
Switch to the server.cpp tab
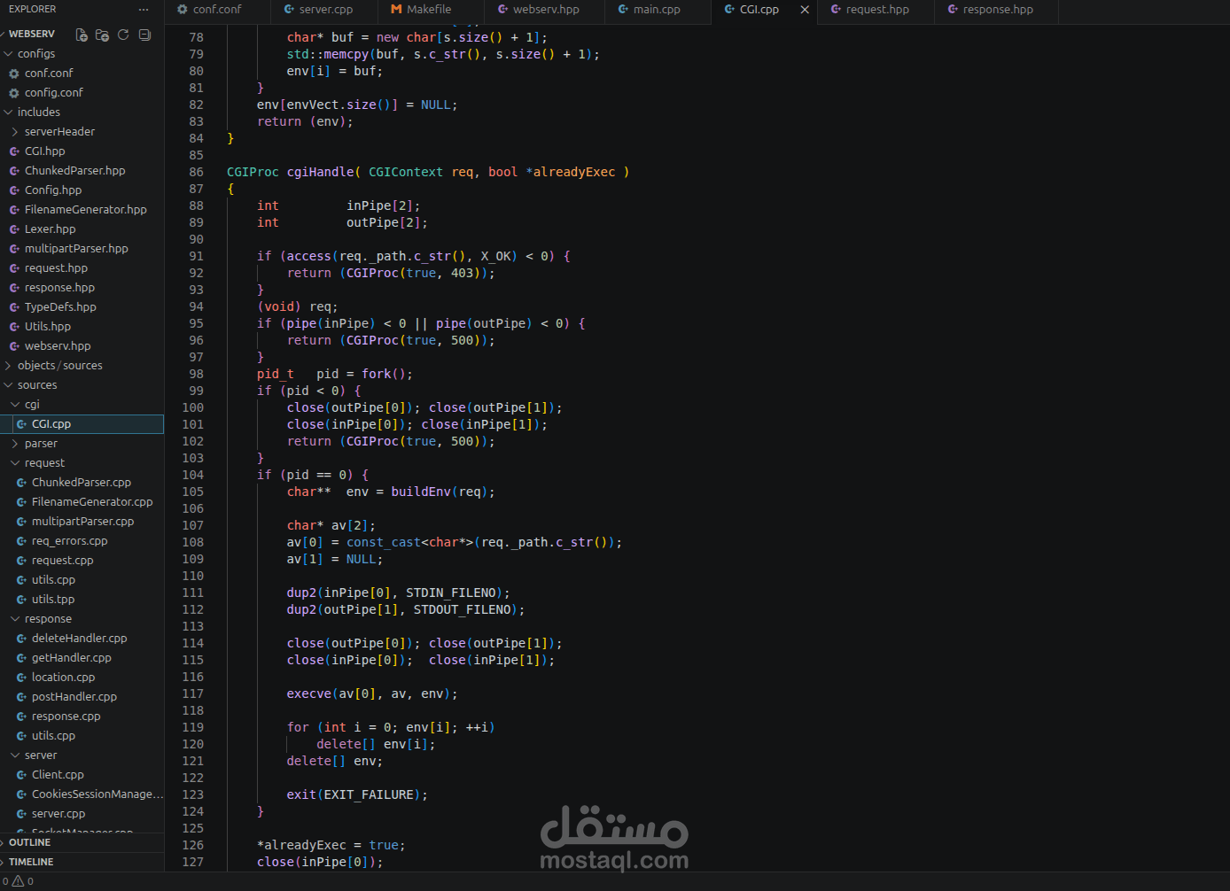coord(325,10)
